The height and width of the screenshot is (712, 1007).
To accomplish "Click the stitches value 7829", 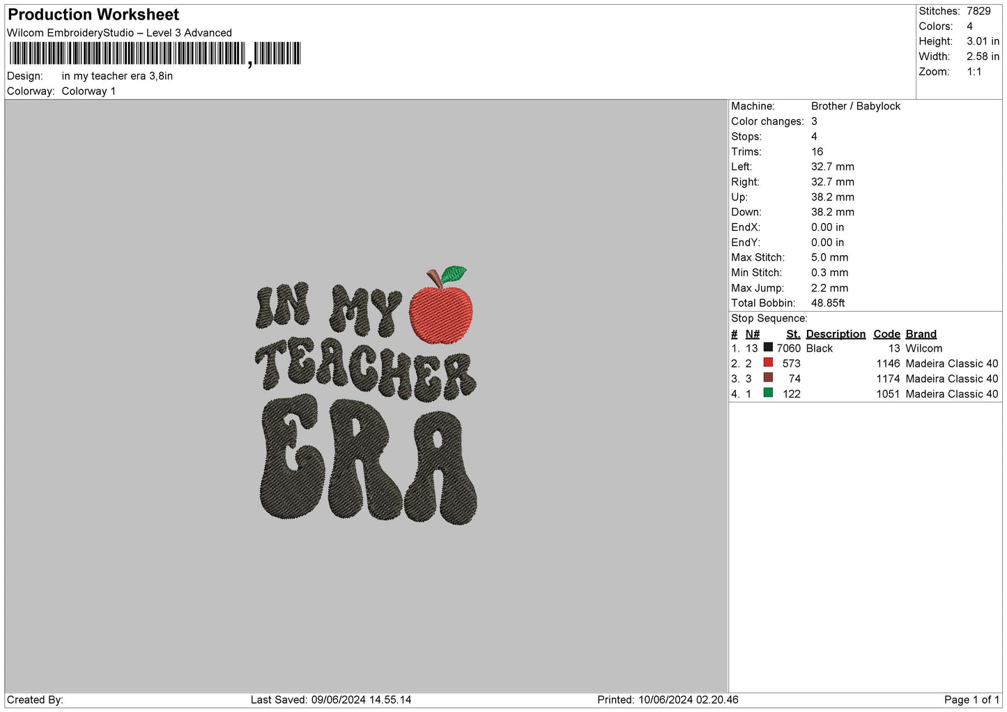I will (978, 11).
